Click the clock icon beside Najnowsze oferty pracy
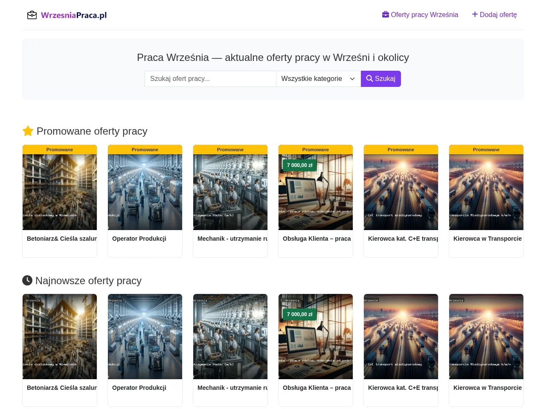Screen dimensions: 546x409 tap(27, 280)
